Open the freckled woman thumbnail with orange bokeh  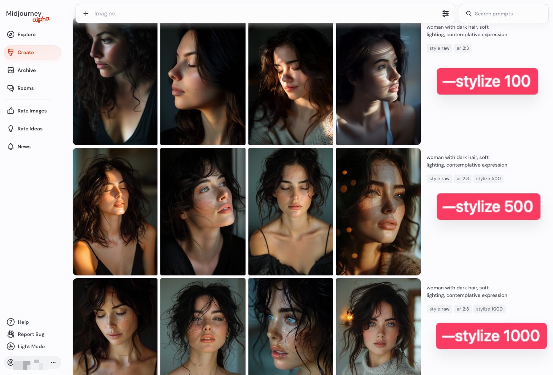(378, 212)
